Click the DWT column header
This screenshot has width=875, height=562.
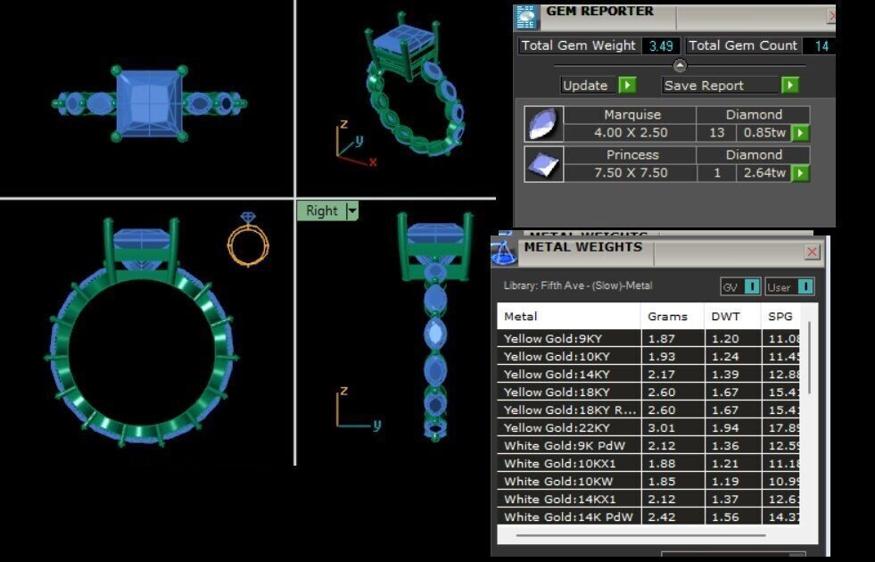tap(732, 317)
